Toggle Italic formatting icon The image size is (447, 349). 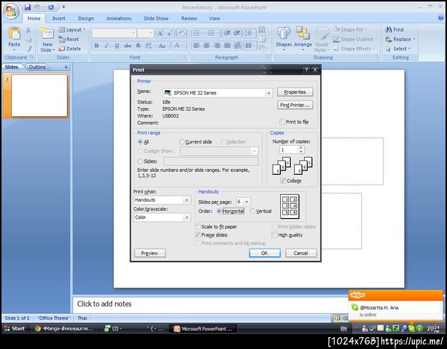(107, 45)
